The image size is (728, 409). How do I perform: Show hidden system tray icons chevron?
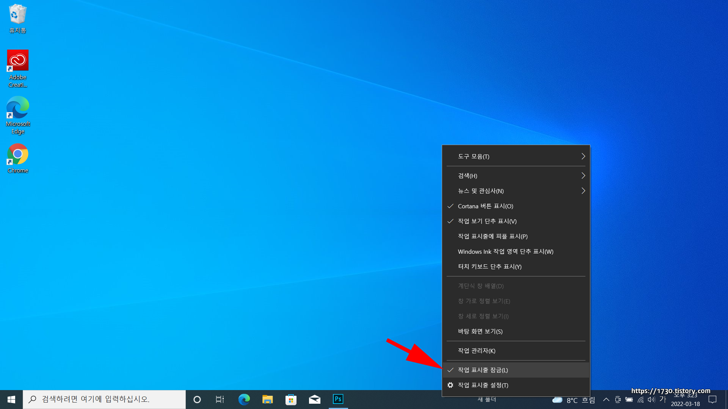(x=606, y=400)
